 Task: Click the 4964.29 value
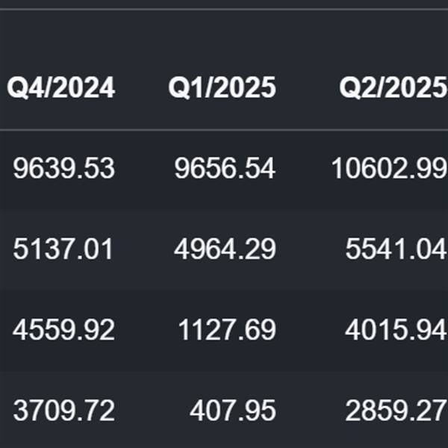coord(225,249)
